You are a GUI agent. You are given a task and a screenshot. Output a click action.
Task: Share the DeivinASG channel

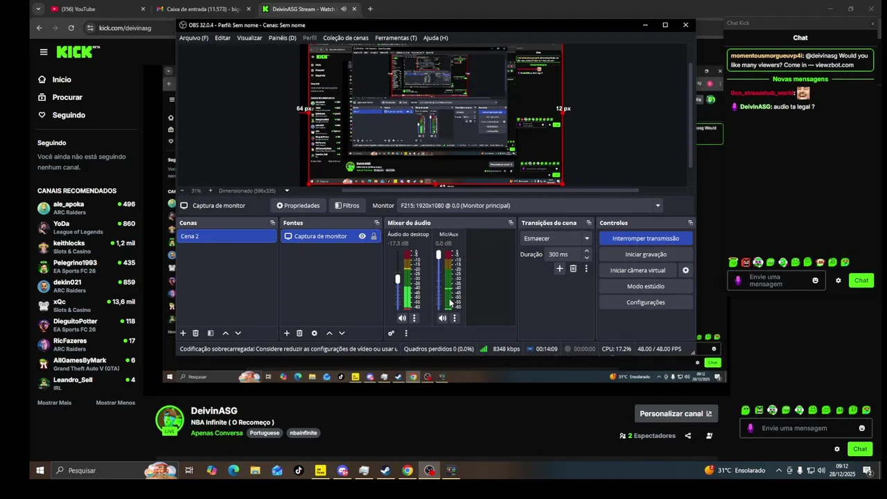(688, 436)
